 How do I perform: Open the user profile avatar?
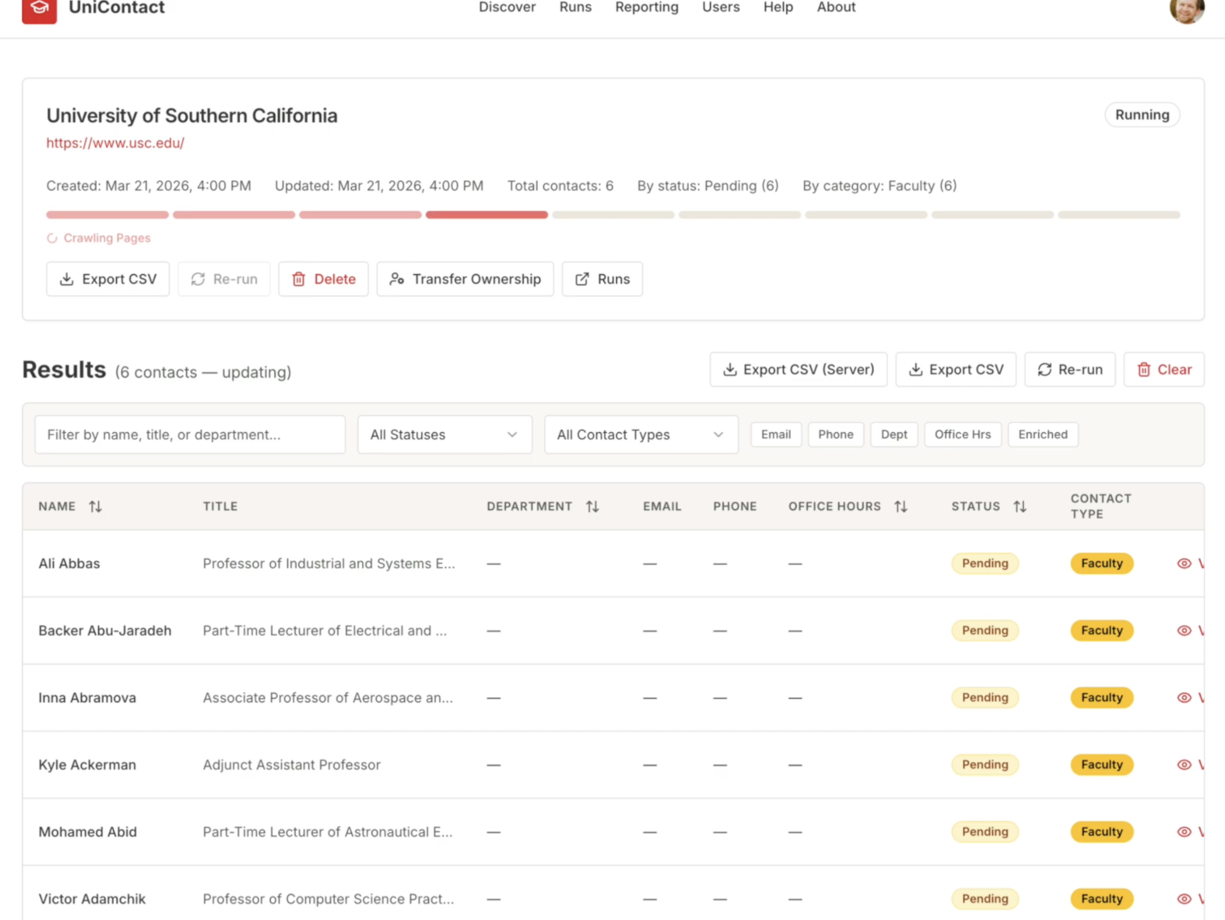pos(1186,9)
